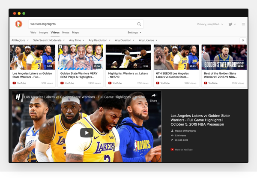This screenshot has height=178, width=257.
Task: Click title 'Los Angeles Lakers vs Golden State Warriors - Full...'
Action: click(x=32, y=75)
